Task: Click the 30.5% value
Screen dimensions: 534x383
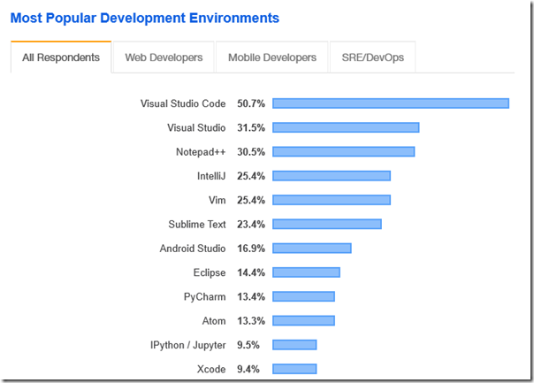Action: 251,152
